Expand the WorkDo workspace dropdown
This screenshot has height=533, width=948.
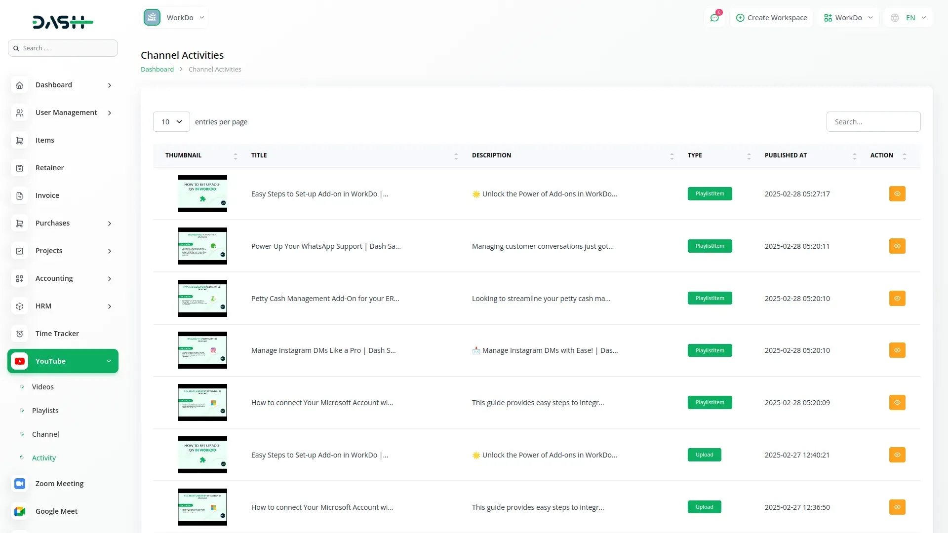tap(848, 17)
